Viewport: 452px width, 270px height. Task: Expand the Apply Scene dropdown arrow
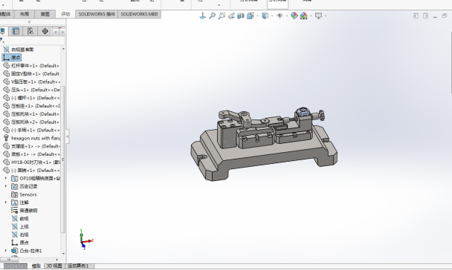[311, 16]
